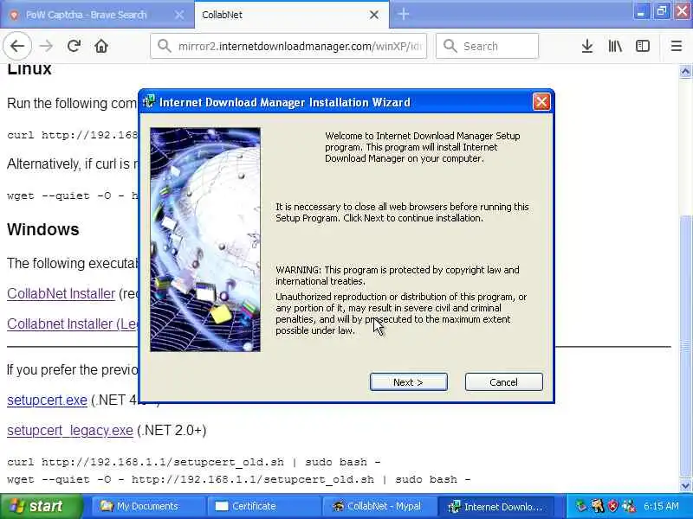Image resolution: width=693 pixels, height=519 pixels.
Task: Click the browser forward arrow
Action: point(46,46)
